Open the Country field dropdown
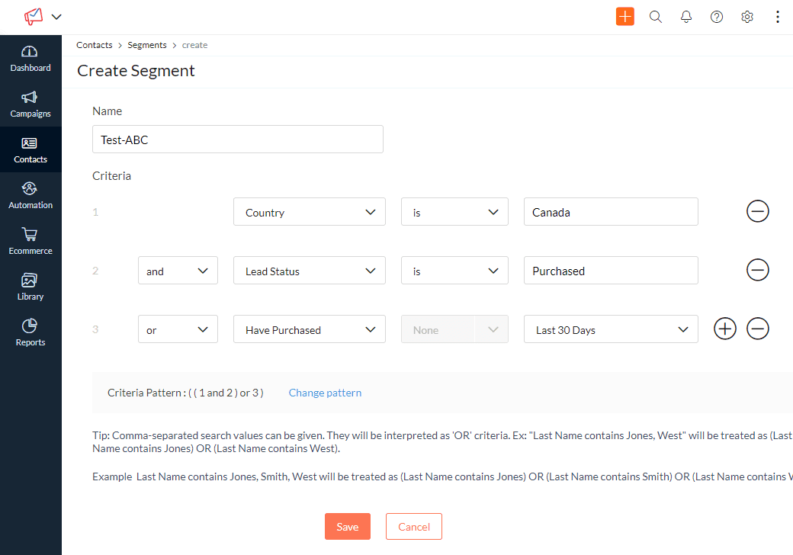 pos(309,211)
